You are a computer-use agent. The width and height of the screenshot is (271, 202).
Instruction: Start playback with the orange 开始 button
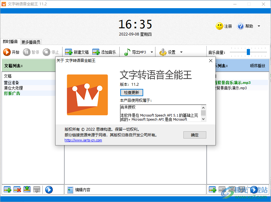11,52
